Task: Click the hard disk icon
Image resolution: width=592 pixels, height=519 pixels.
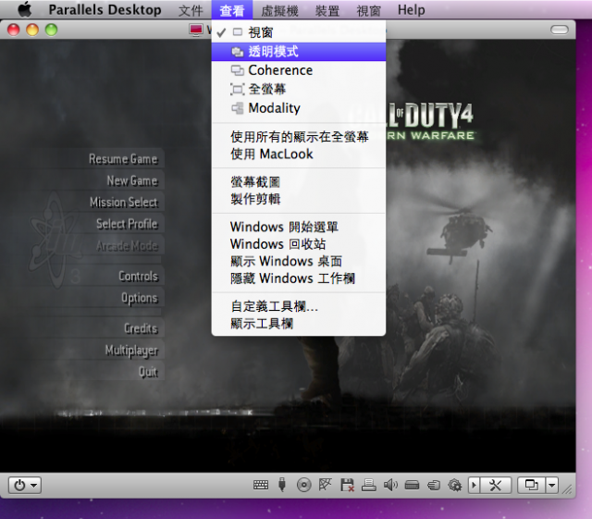Action: pos(412,485)
